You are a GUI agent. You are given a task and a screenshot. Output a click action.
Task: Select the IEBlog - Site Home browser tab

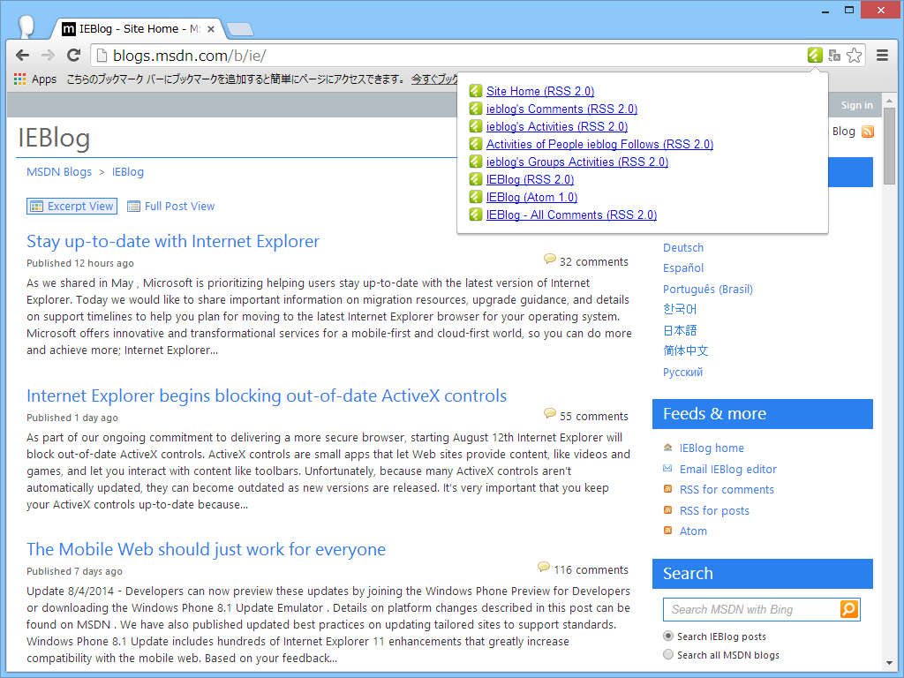(139, 29)
